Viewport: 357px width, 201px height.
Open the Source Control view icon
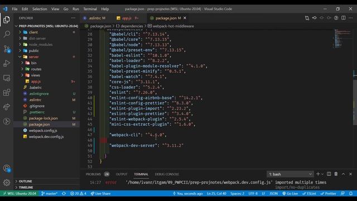pos(7,49)
